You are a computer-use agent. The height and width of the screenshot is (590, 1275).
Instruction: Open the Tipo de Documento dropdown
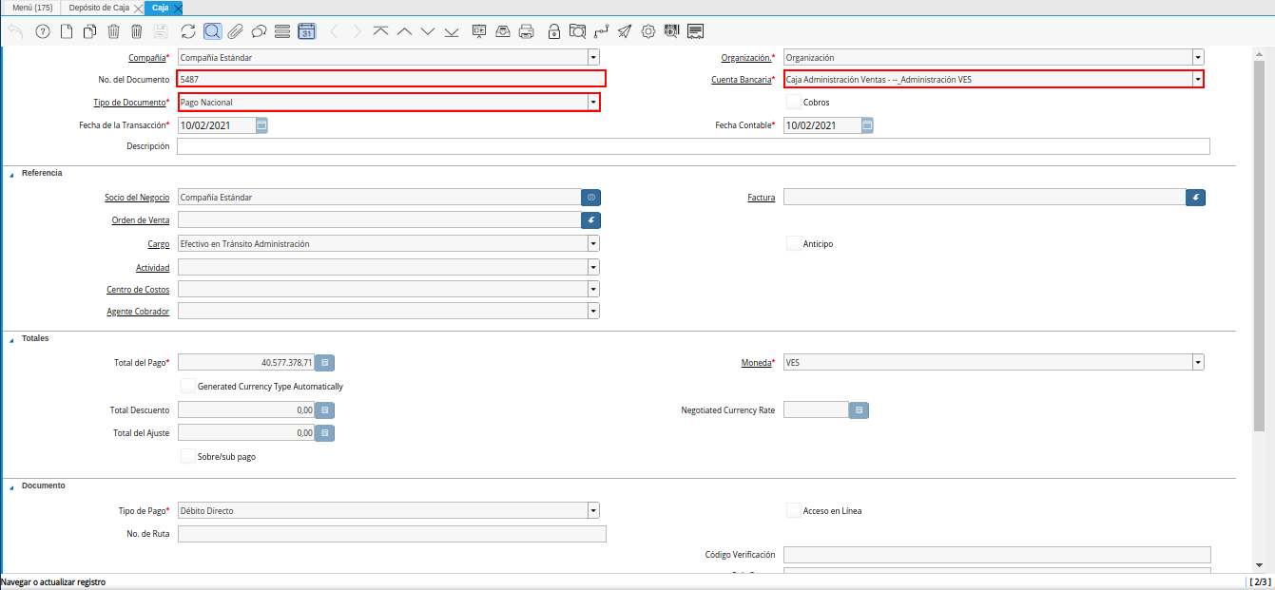click(x=593, y=103)
